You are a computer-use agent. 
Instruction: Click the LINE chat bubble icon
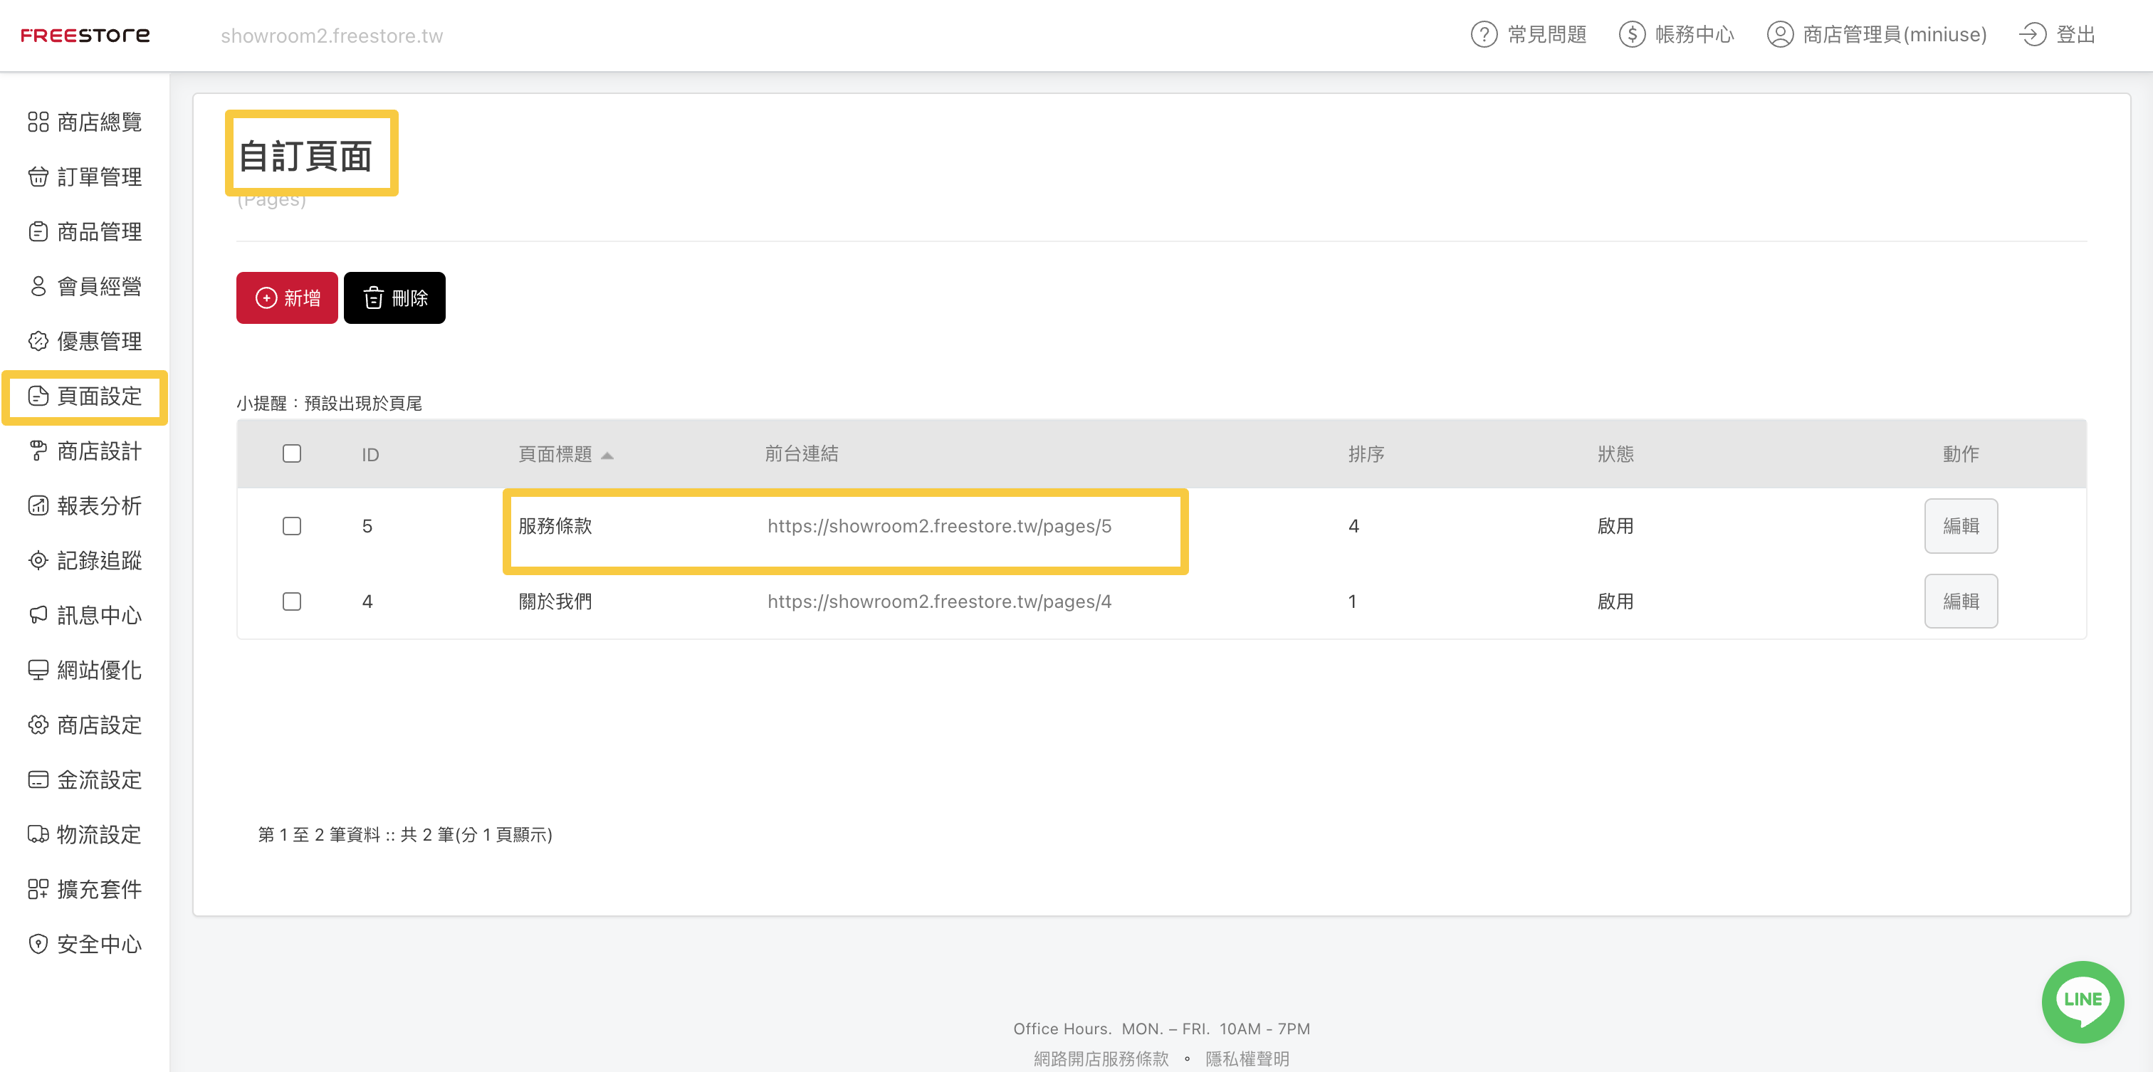2082,1000
